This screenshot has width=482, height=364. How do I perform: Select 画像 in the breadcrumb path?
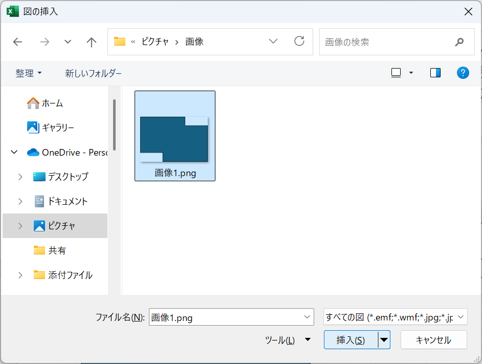[194, 41]
